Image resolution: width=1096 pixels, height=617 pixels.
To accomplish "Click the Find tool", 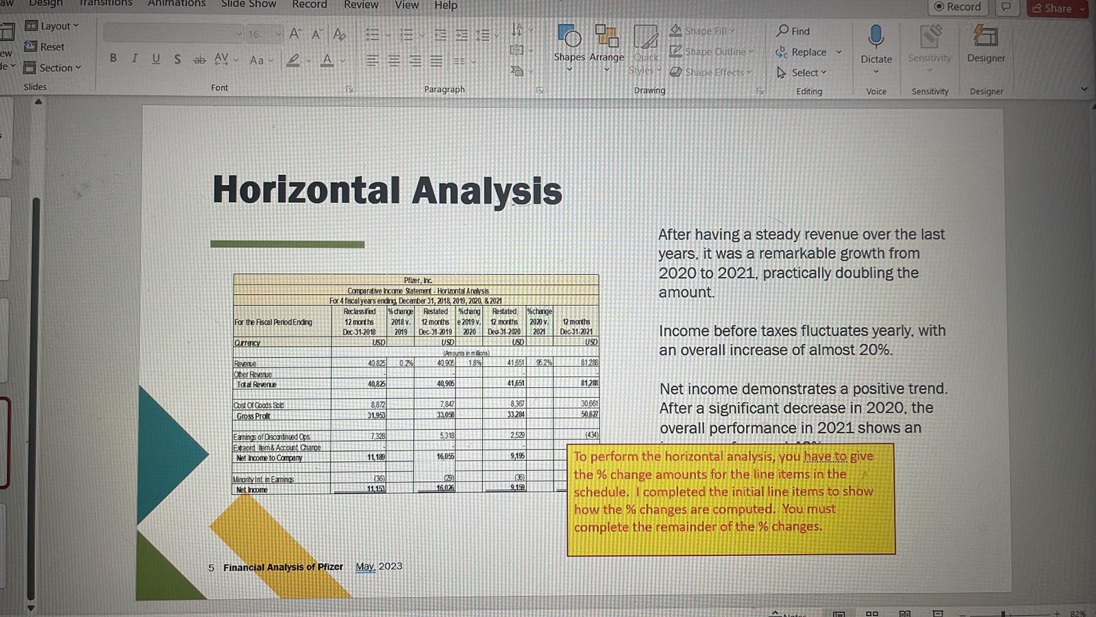I will (793, 31).
